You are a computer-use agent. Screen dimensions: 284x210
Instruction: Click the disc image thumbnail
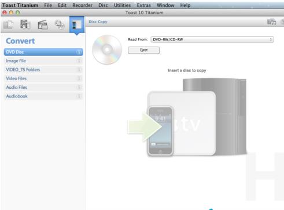tap(107, 50)
